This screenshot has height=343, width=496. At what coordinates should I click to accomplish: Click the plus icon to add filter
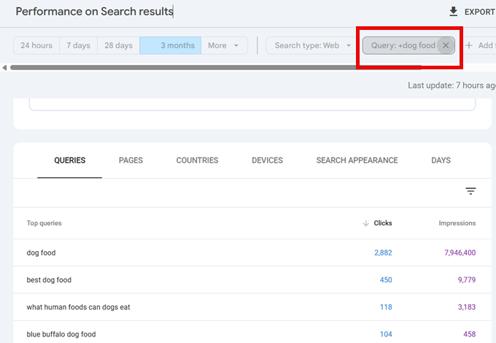click(x=469, y=45)
